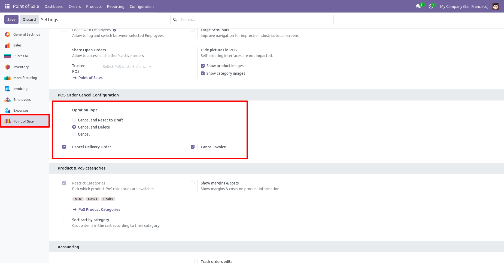Click the Employees sidebar icon

pyautogui.click(x=8, y=99)
